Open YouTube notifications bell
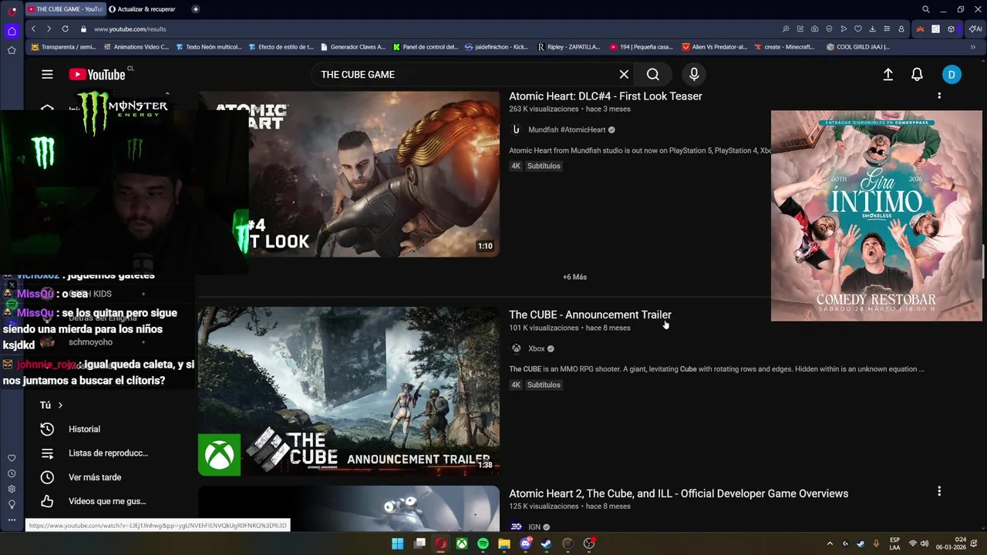 click(917, 74)
